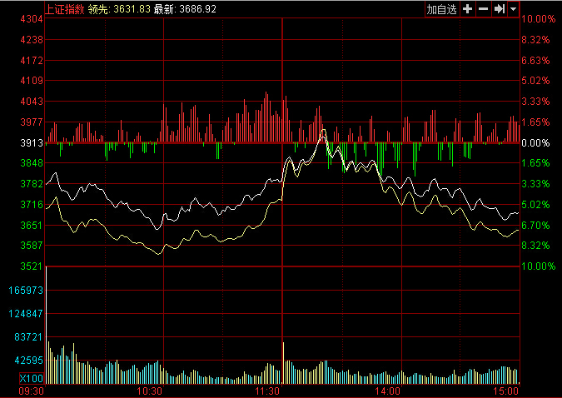Select the 11:30 time axis marker
Image resolution: width=562 pixels, height=398 pixels.
coord(269,390)
